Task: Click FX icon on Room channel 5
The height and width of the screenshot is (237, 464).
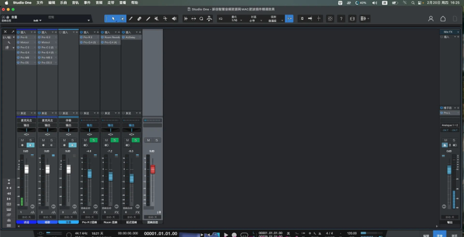Action: point(117,213)
